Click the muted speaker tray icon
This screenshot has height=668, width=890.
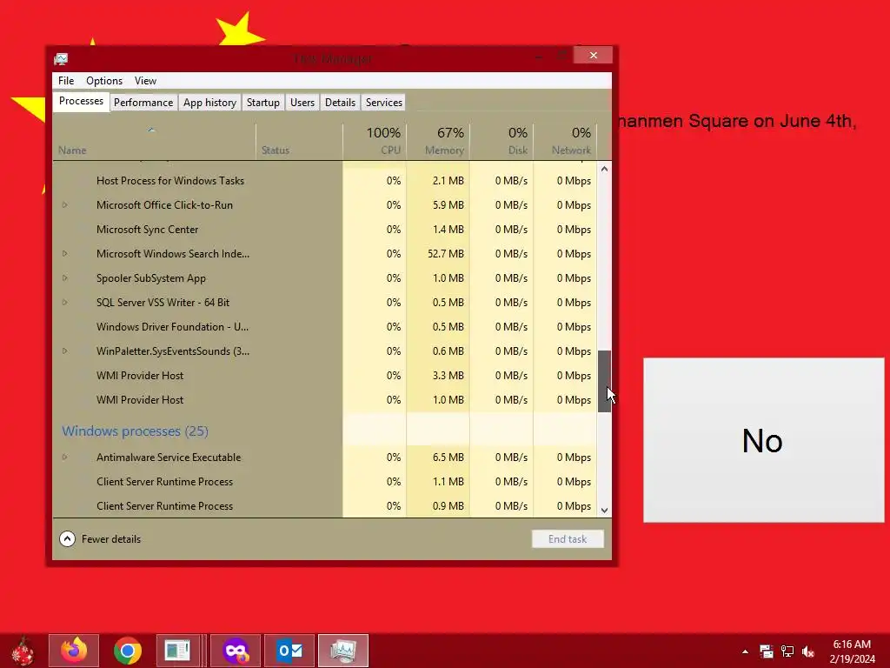pyautogui.click(x=808, y=651)
